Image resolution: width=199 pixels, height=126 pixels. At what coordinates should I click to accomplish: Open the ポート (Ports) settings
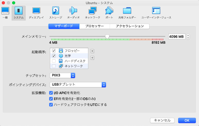[x=109, y=13]
